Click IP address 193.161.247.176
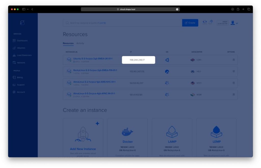261x168 pixels. tap(137, 72)
